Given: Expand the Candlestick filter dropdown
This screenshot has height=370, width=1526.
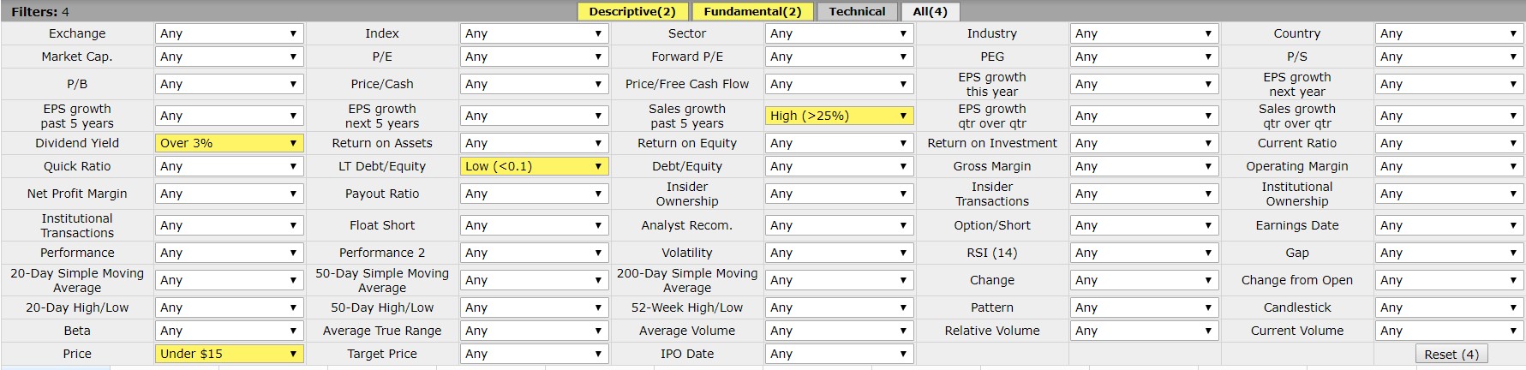Looking at the screenshot, I should click(x=1449, y=307).
